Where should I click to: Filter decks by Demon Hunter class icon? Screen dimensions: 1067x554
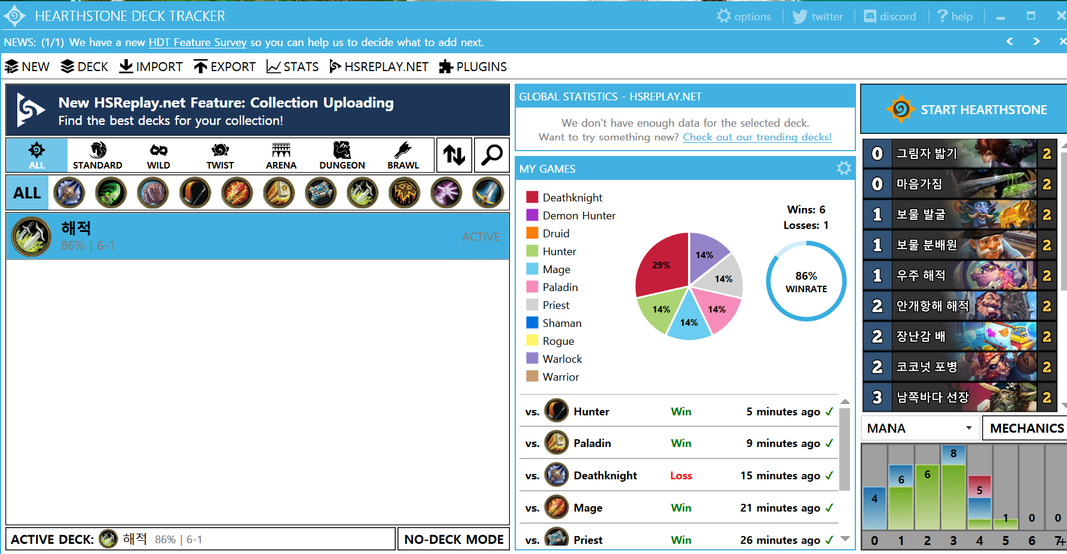111,193
